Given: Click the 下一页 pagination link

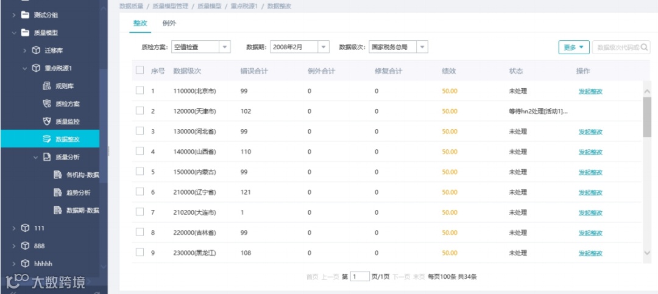Looking at the screenshot, I should (x=402, y=277).
